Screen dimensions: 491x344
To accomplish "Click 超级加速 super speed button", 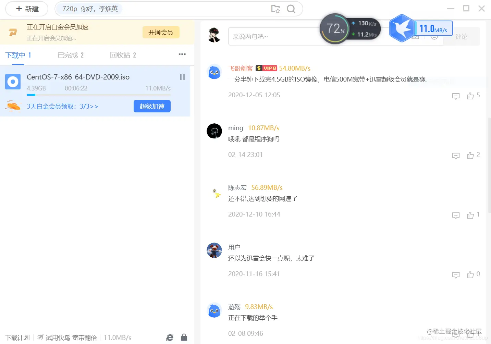I will 152,106.
